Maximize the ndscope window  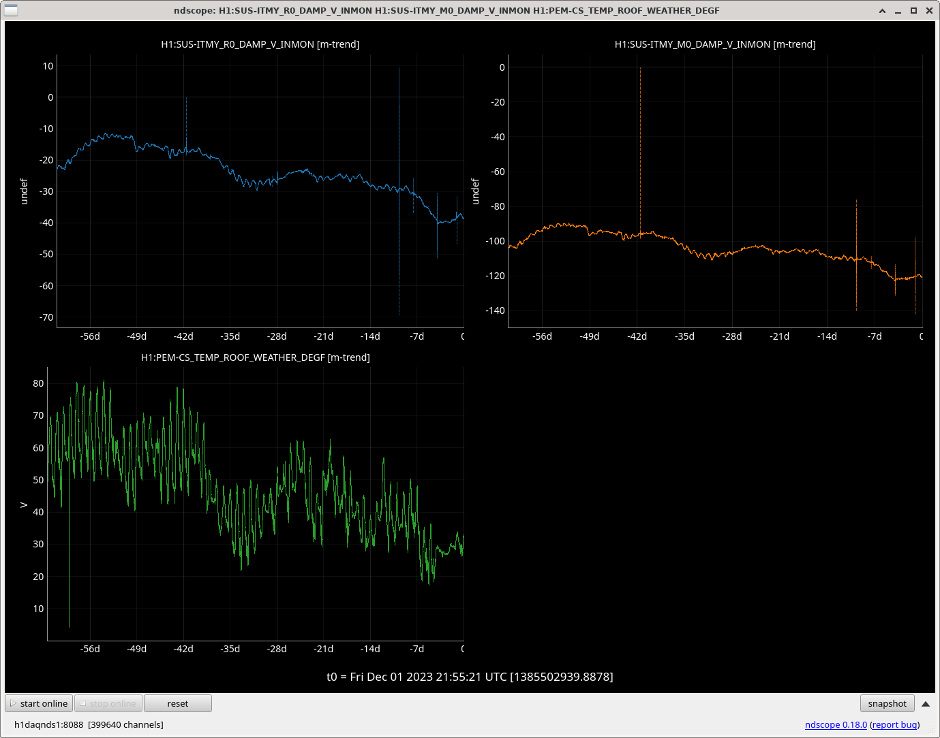[x=913, y=10]
